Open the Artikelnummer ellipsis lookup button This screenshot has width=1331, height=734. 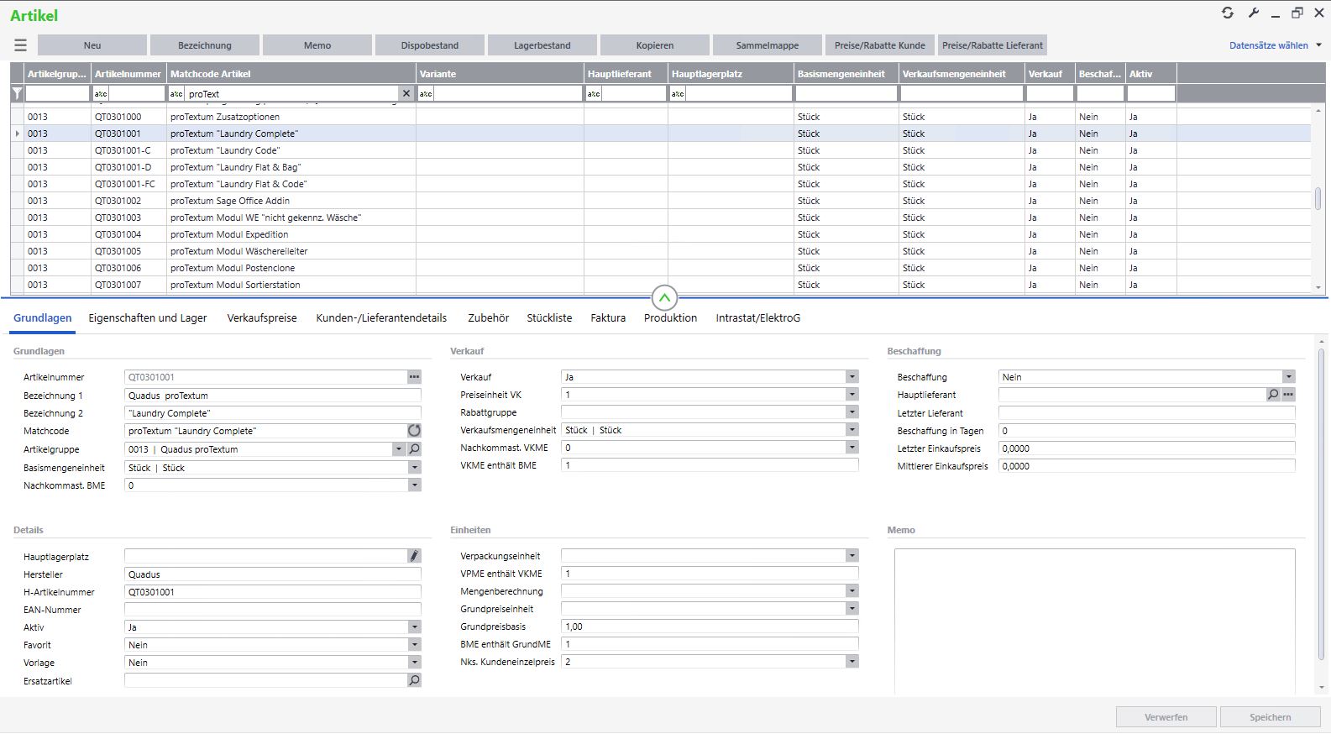click(x=414, y=377)
